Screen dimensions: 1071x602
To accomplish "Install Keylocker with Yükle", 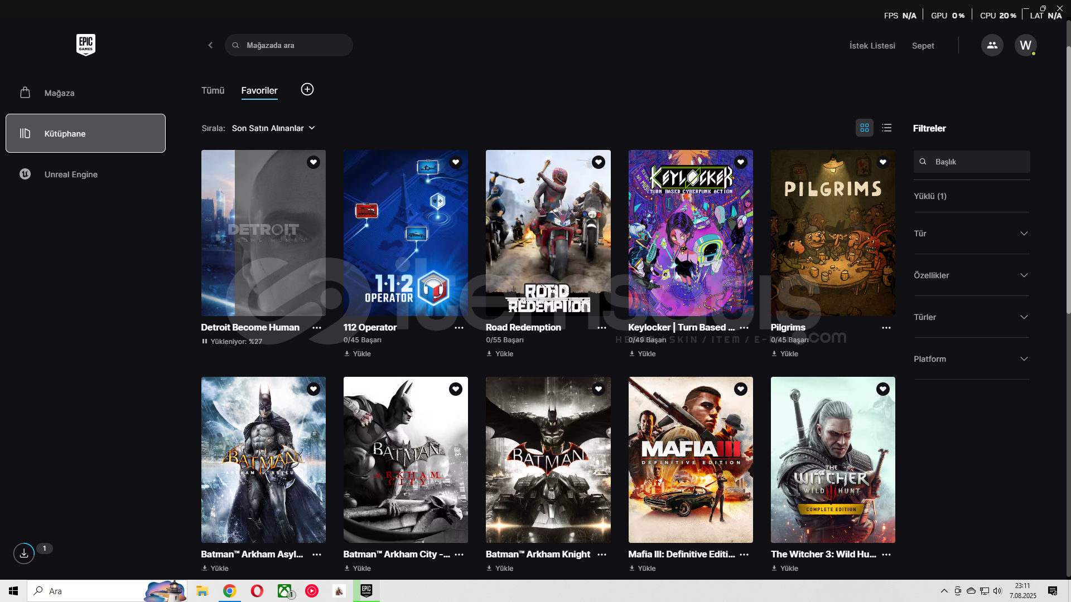I will (x=643, y=354).
